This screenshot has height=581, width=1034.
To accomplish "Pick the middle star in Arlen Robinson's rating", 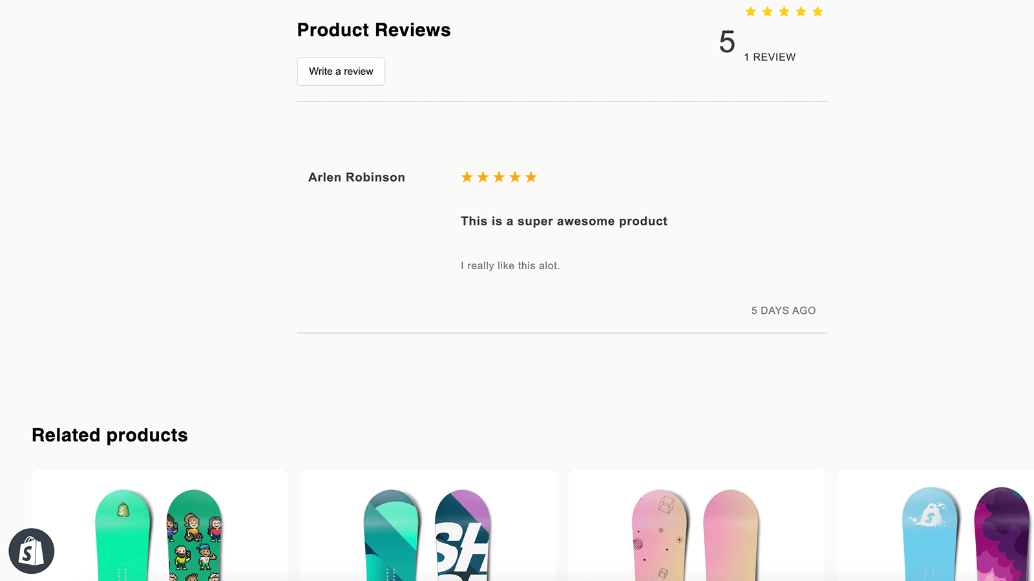I will click(x=499, y=177).
